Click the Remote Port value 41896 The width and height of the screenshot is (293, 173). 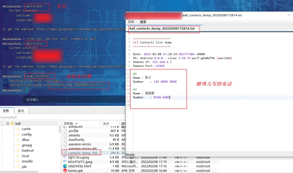click(160, 66)
